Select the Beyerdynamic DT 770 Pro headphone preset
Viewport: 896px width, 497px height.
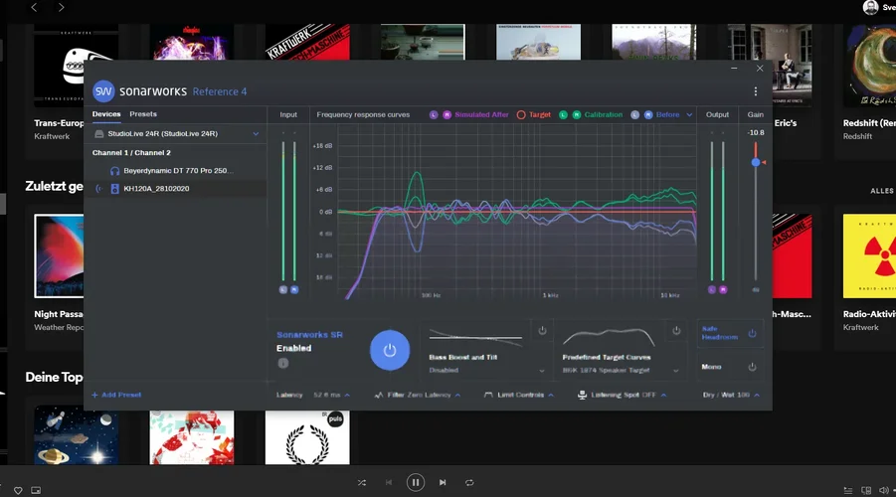click(x=175, y=171)
